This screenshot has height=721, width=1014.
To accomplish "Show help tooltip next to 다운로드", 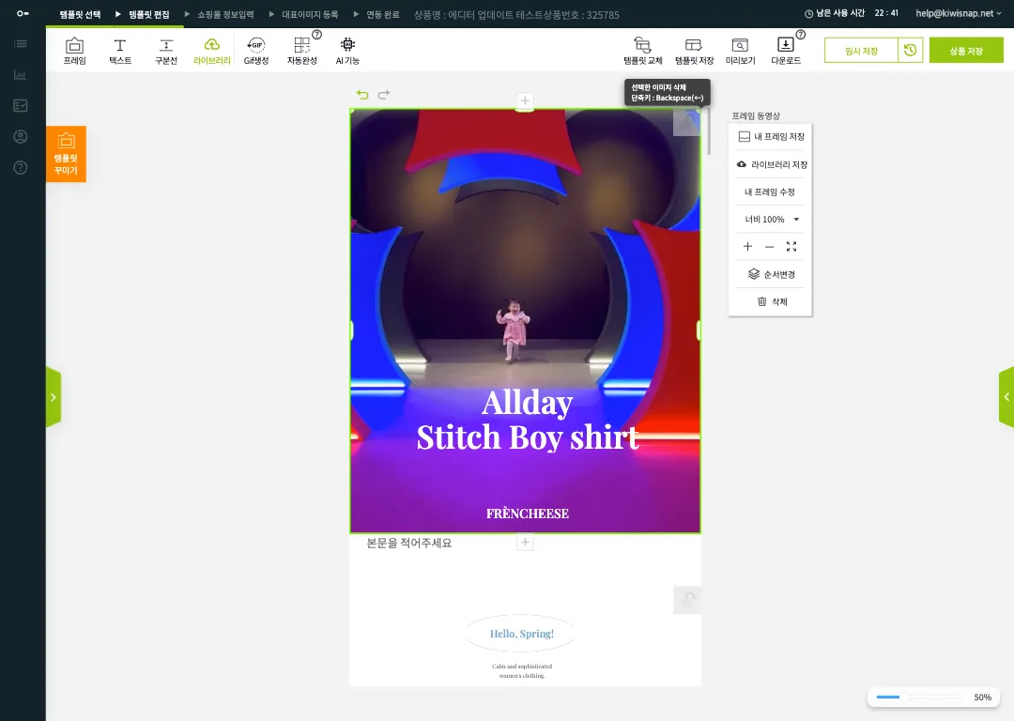I will pos(801,35).
